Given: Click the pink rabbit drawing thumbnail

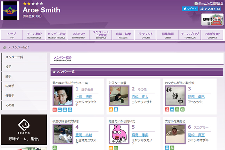Looking at the screenshot, I should pos(119,134).
